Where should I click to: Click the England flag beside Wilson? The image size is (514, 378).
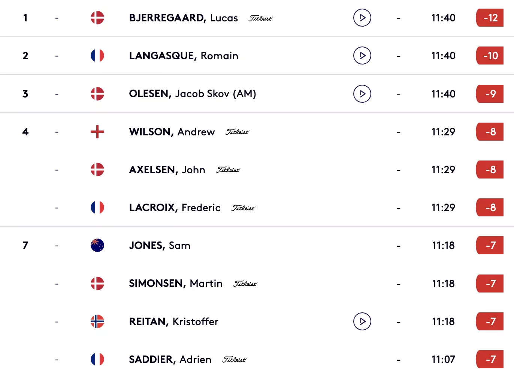point(97,132)
